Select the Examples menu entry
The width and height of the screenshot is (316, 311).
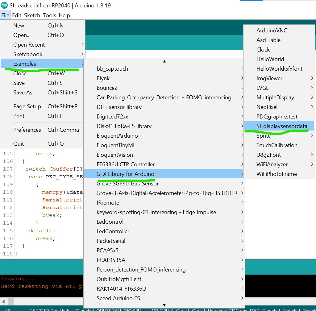tap(42, 64)
